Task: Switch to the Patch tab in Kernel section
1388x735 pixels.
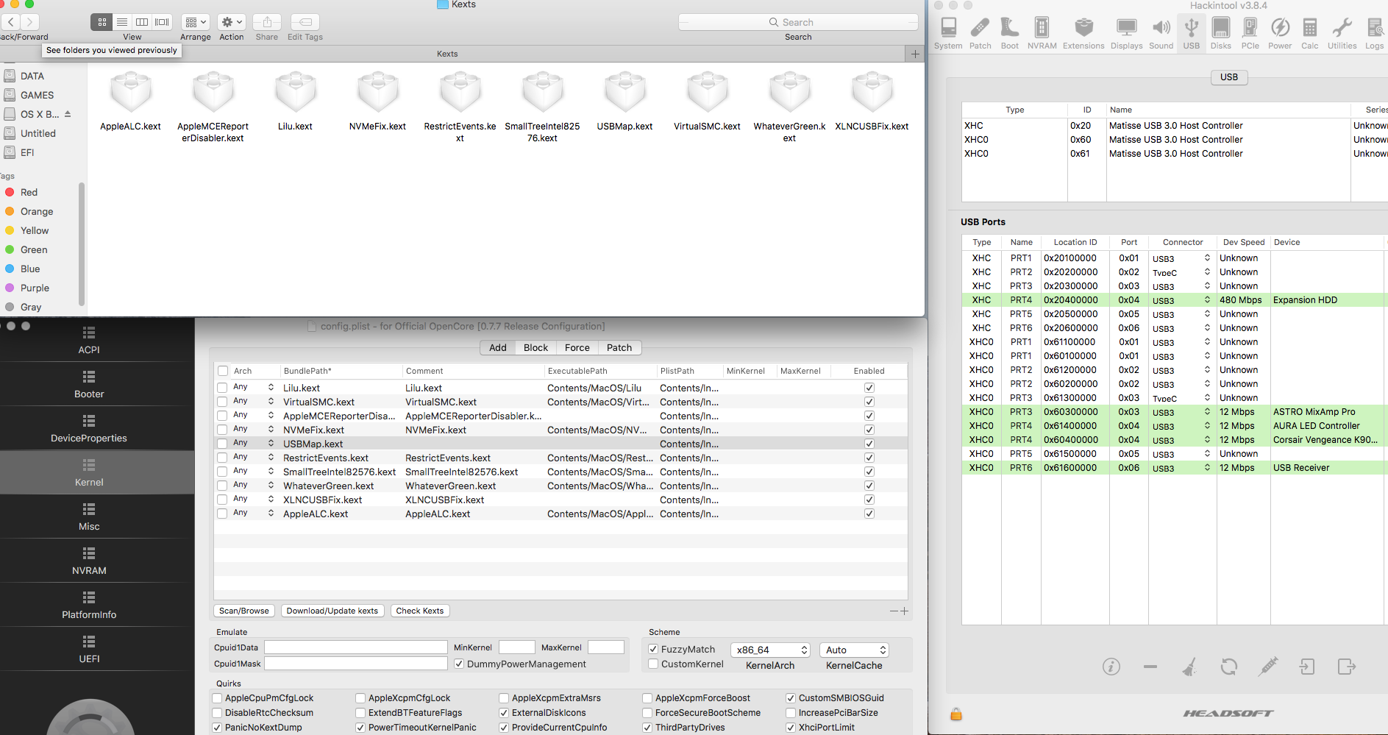Action: click(x=619, y=348)
